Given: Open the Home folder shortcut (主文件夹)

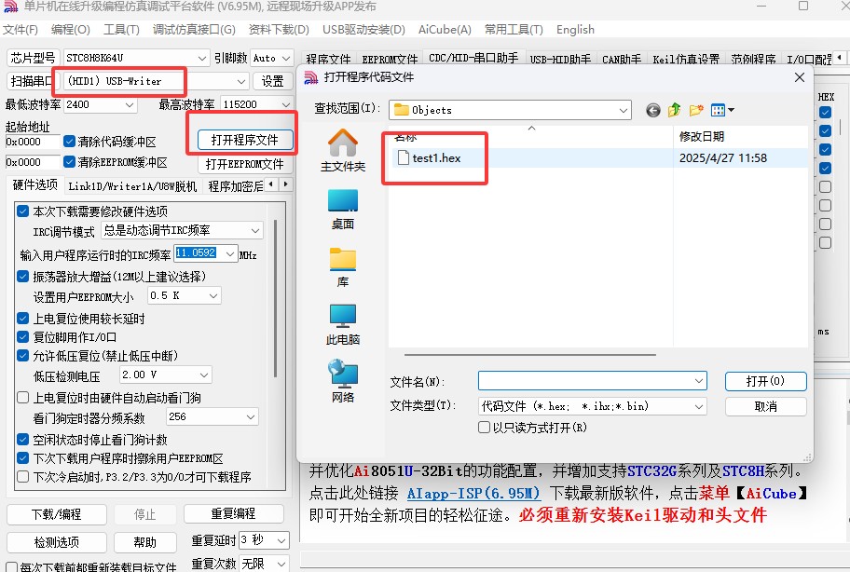Looking at the screenshot, I should coord(343,150).
